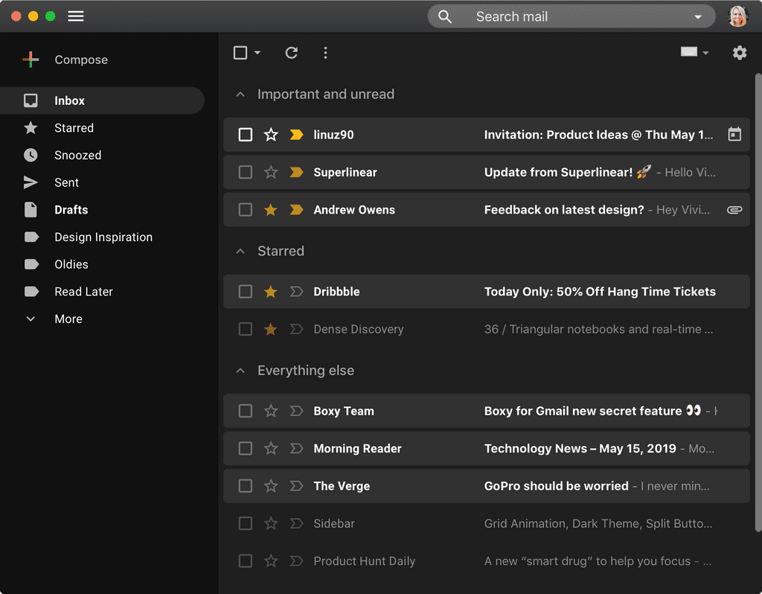Click calendar icon on linuz90 invitation
Screen dimensions: 762x594
click(734, 134)
